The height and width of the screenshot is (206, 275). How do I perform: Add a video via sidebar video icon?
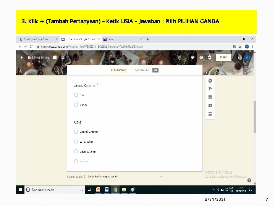point(210,105)
